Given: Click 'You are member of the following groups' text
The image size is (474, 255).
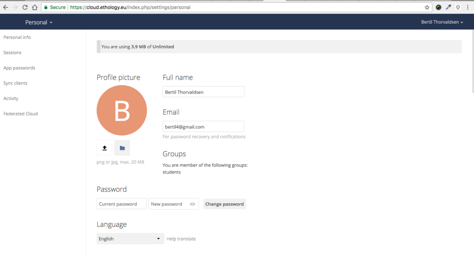Looking at the screenshot, I should point(205,165).
